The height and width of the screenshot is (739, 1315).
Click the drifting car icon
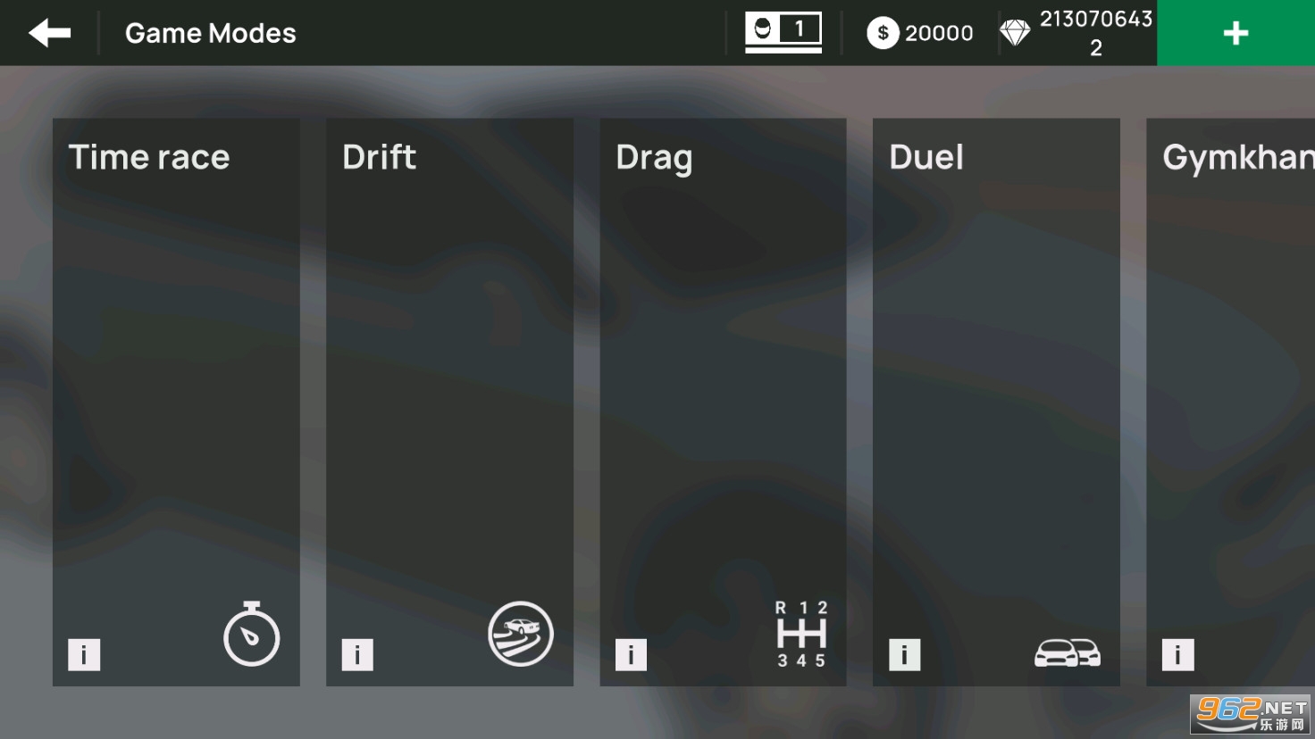521,634
